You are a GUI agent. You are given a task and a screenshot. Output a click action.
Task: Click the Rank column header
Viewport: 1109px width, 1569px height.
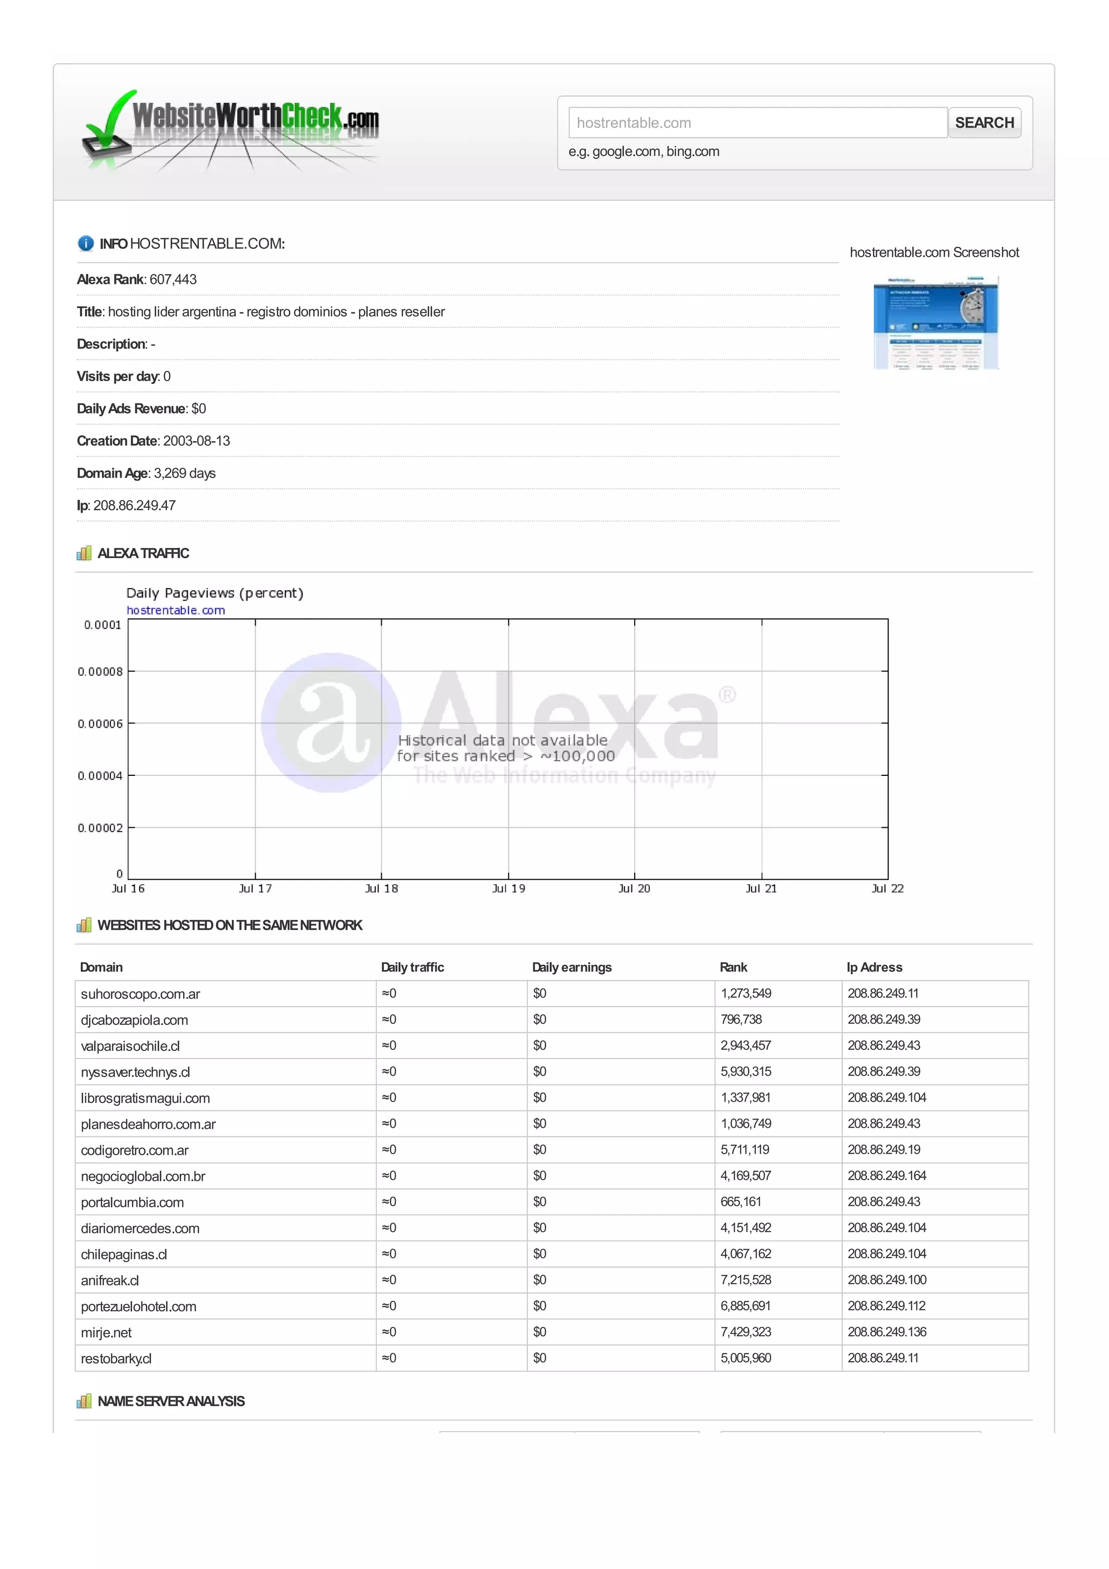click(733, 967)
